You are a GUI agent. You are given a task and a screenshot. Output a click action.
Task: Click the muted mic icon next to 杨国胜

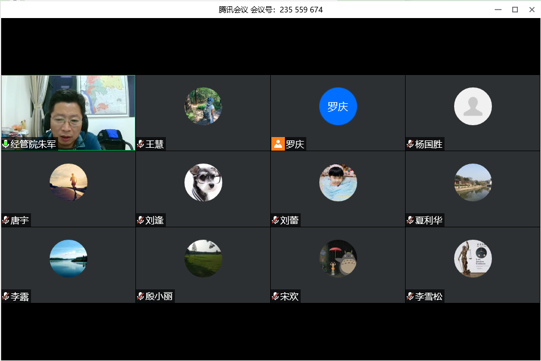point(410,144)
